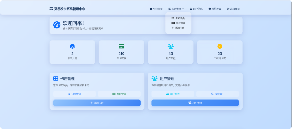Select 卡密分类 from the dropdown menu
The height and width of the screenshot is (129, 292).
point(178,18)
